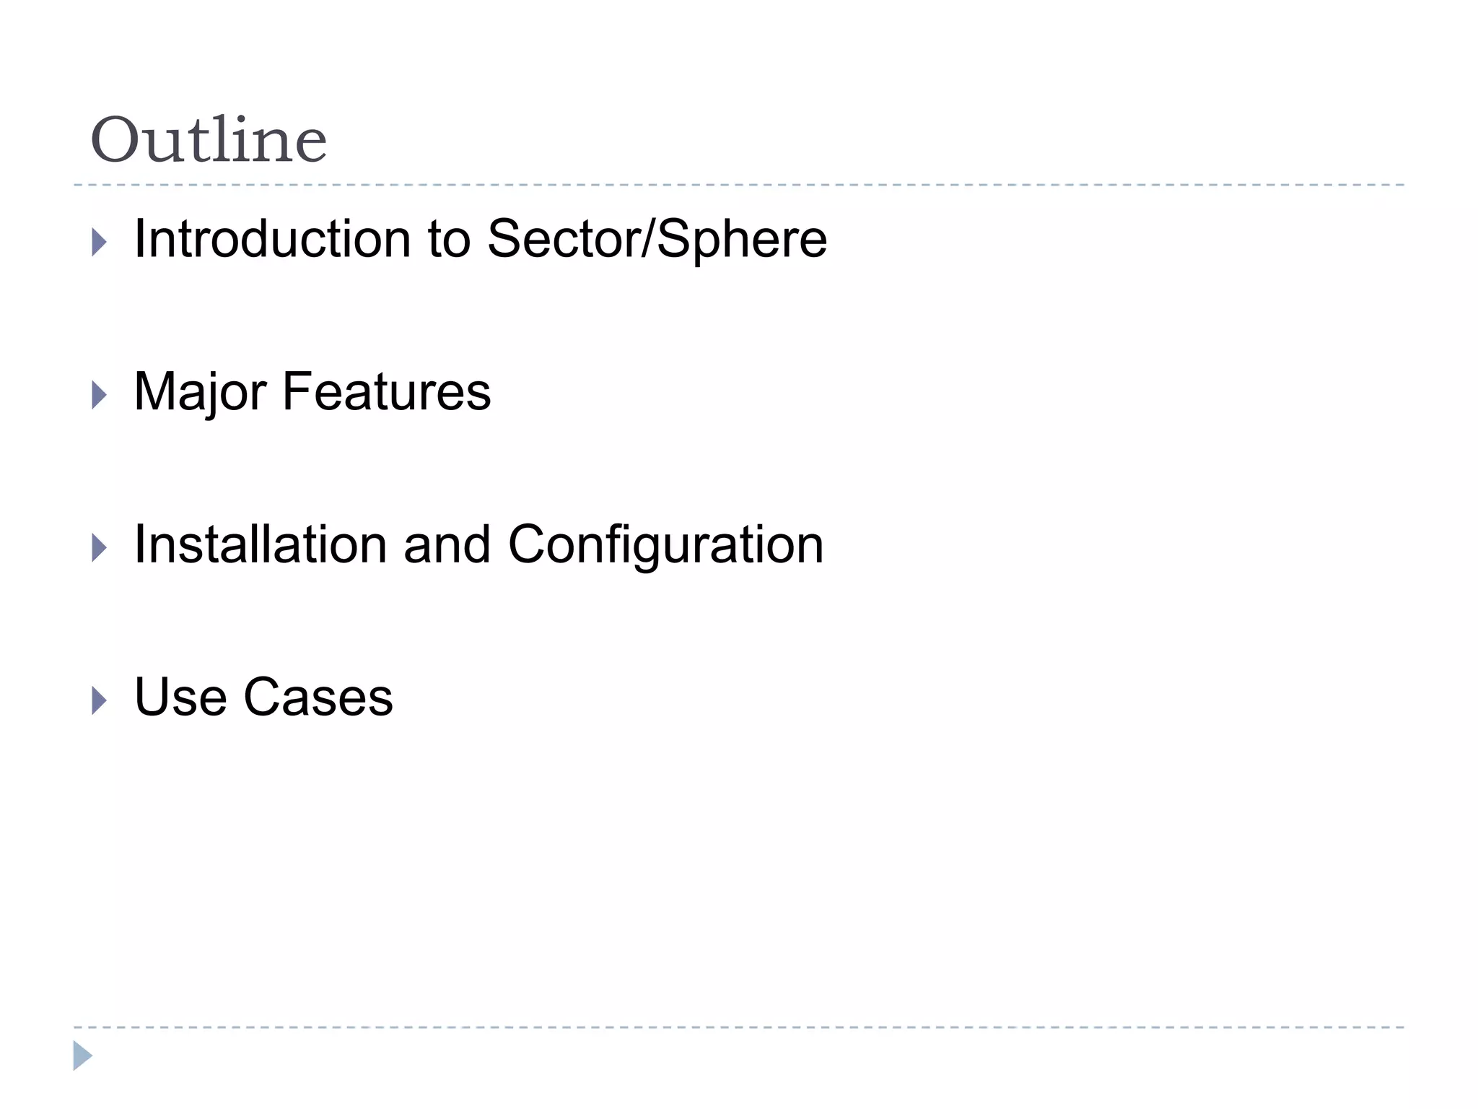This screenshot has width=1478, height=1109.
Task: Select the word Configuration
Action: [x=665, y=545]
